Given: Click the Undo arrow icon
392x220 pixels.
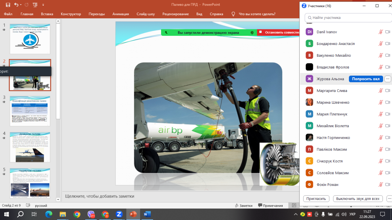Looking at the screenshot, I should (x=16, y=5).
